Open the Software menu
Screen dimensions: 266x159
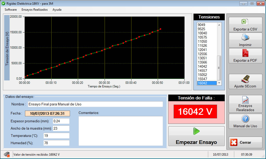click(x=11, y=10)
